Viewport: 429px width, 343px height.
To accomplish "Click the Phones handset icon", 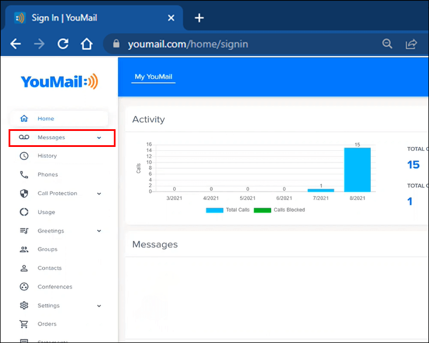I will 24,174.
